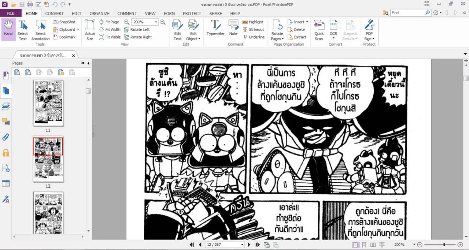Viewport: 469px width, 250px height.
Task: Select the page 11 thumbnail
Action: 48,103
